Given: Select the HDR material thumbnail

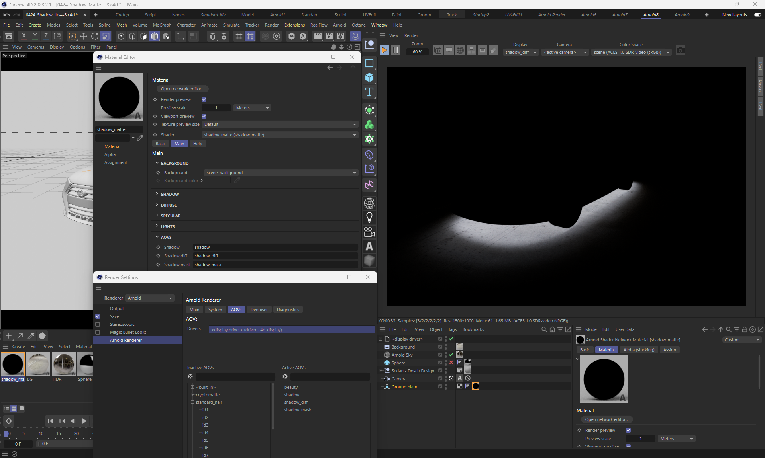Looking at the screenshot, I should click(64, 364).
